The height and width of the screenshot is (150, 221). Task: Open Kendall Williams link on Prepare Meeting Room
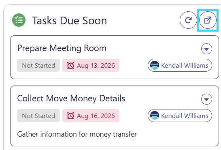coord(185,66)
